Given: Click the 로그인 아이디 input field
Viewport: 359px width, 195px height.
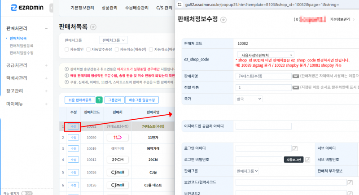Looking at the screenshot, I should click(x=263, y=148).
